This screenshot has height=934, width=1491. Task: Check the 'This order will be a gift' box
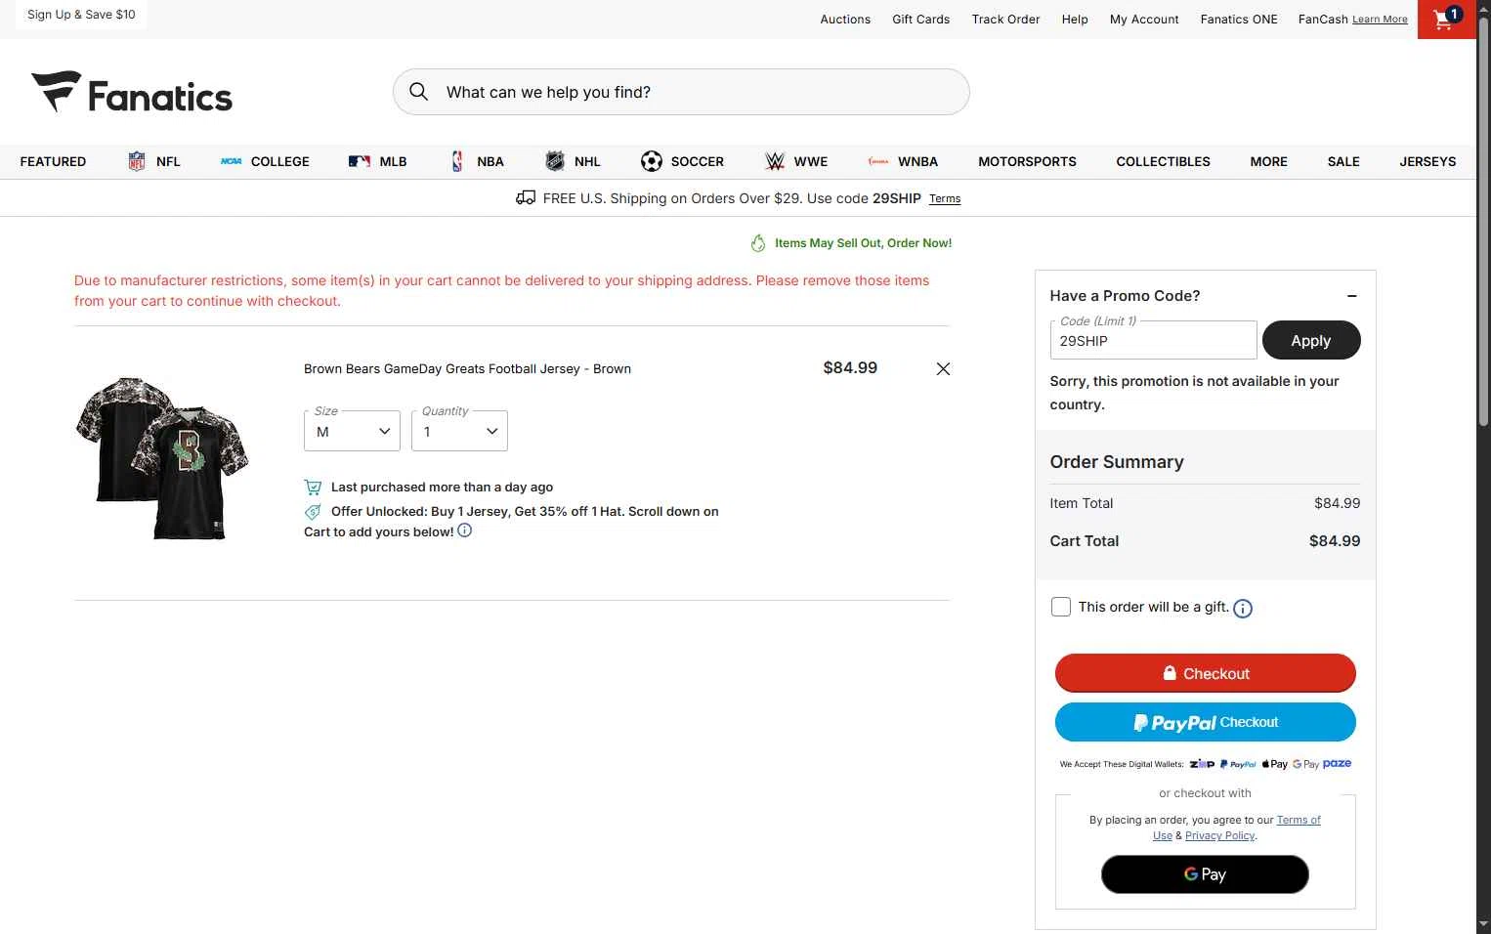[x=1061, y=607]
